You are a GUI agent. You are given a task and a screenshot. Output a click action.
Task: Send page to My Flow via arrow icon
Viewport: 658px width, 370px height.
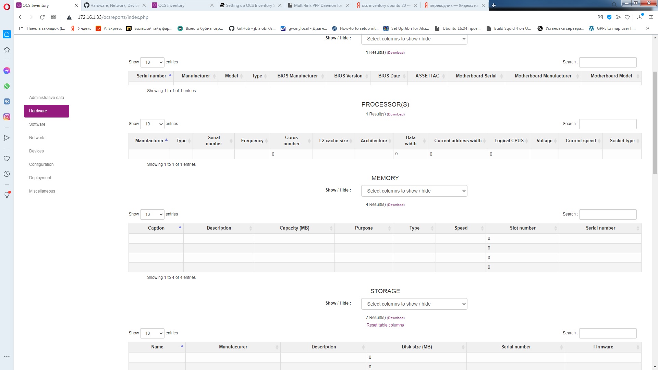click(619, 17)
